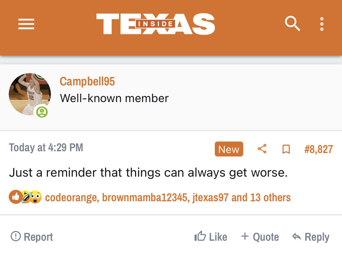The image size is (342, 253).
Task: Click the Today at 4:29 PM timestamp
Action: pos(46,148)
